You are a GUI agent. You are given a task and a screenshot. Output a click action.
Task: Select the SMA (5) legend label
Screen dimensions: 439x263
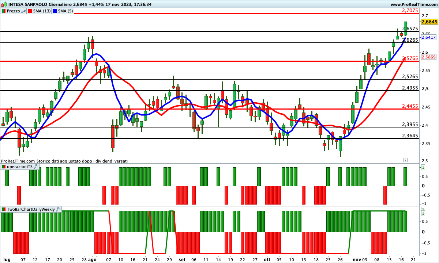coord(65,11)
